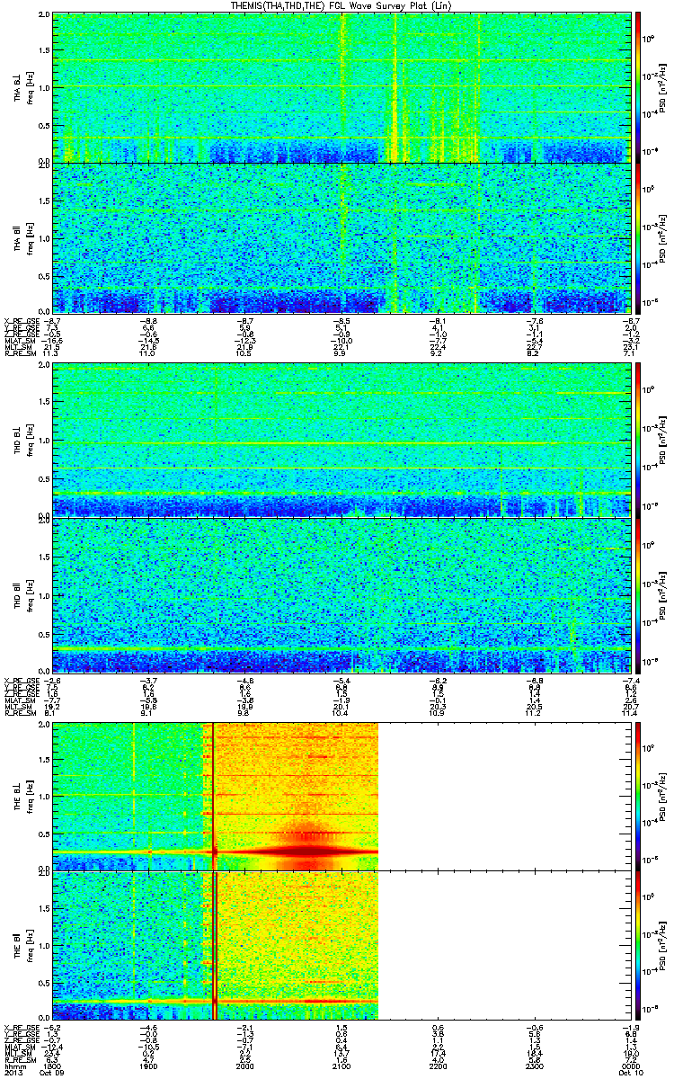Click the 1900 time tick label
674x1079 pixels.
coord(148,1065)
